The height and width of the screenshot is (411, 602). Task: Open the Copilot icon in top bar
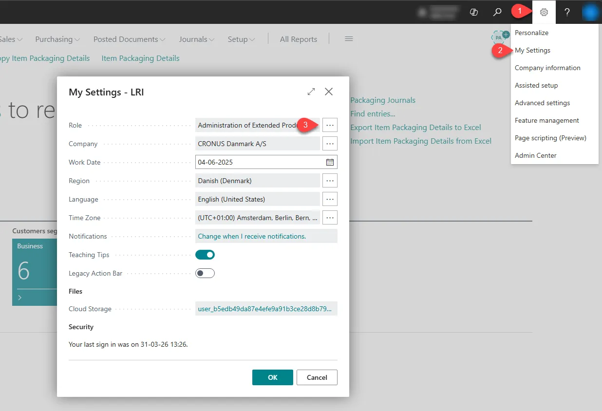473,12
